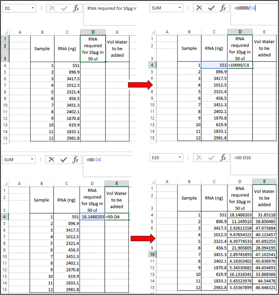Click cell 1870.8 in the bottom-left sheet
The width and height of the screenshot is (279, 295).
click(67, 269)
